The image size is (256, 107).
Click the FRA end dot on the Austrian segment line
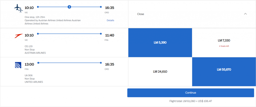click(101, 34)
